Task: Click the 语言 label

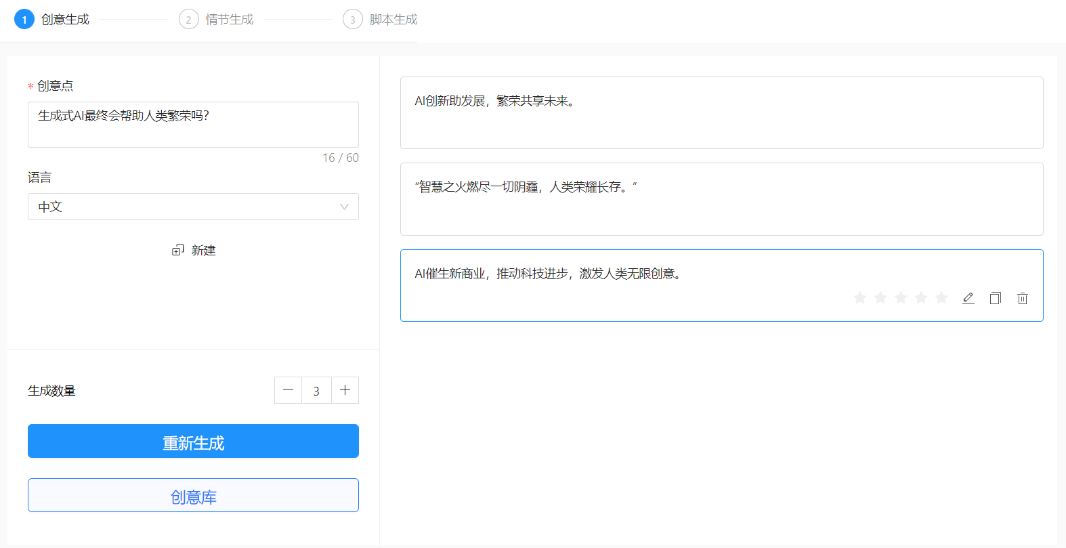Action: [39, 177]
